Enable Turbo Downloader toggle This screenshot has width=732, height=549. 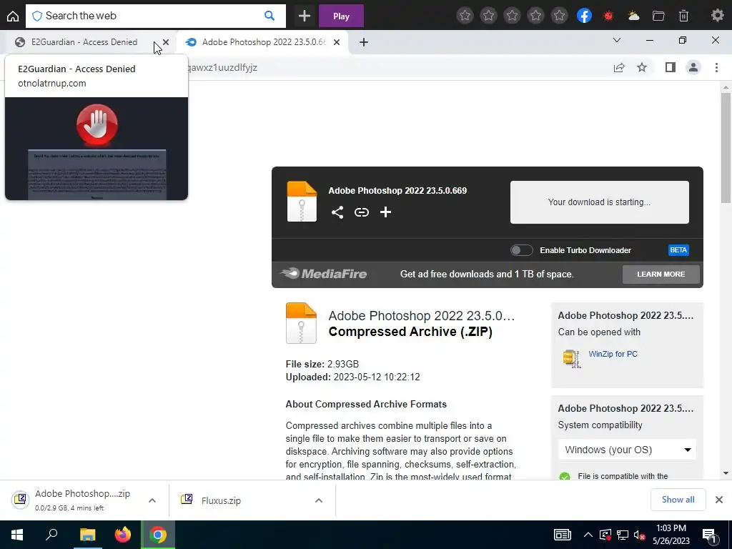pyautogui.click(x=521, y=250)
